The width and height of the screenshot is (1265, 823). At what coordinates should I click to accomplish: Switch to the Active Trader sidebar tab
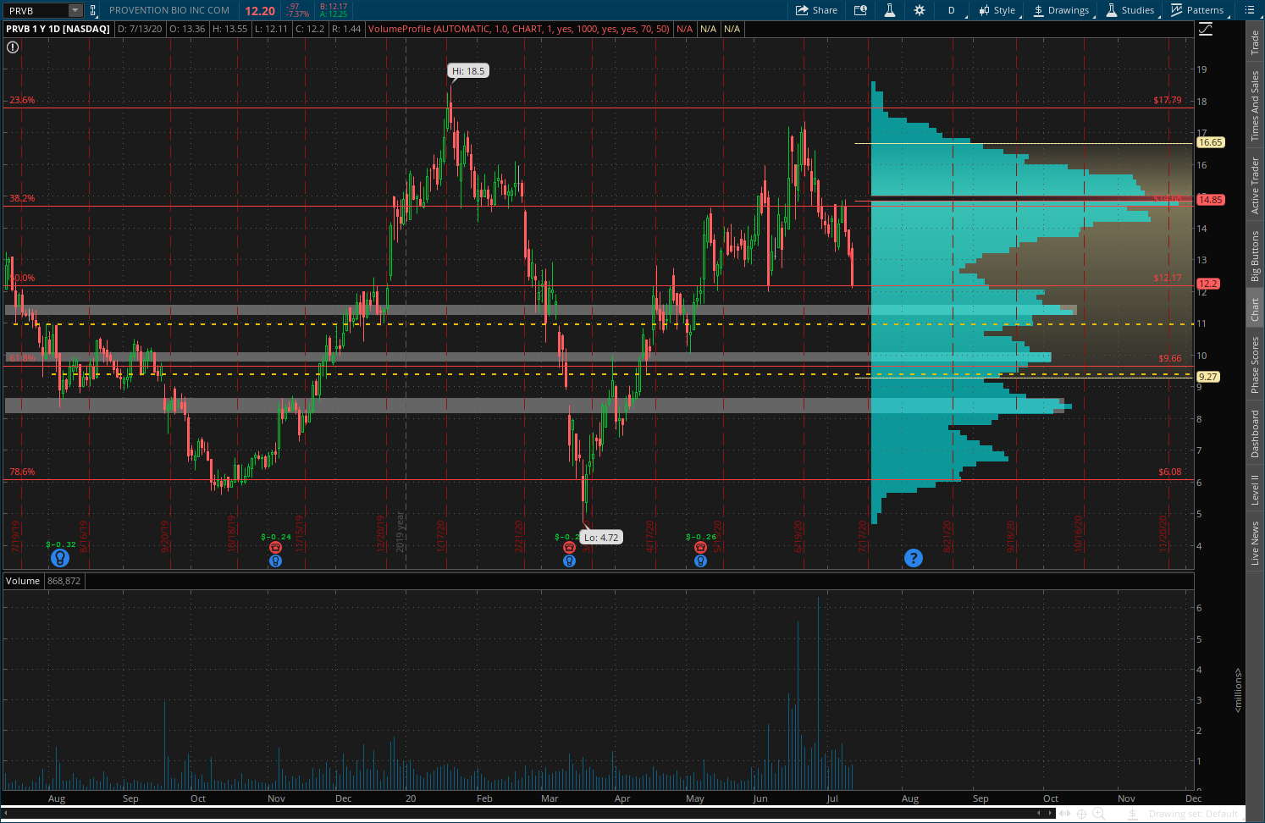click(x=1255, y=185)
